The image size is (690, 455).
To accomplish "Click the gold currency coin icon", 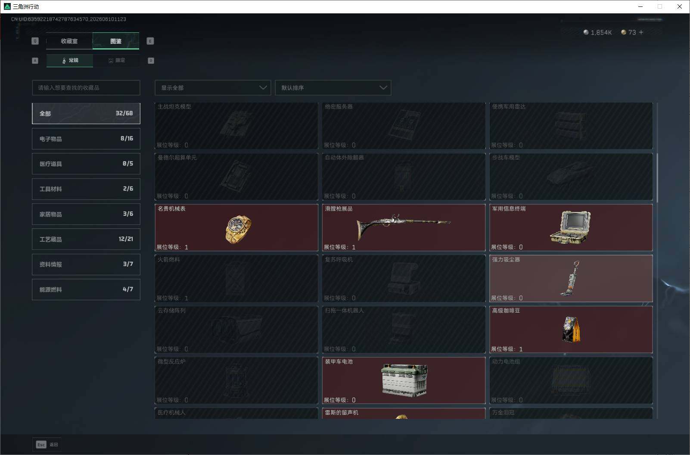I will point(623,32).
